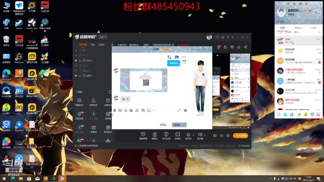
Task: Select the second scene tab in streaming app
Action: pos(93,44)
